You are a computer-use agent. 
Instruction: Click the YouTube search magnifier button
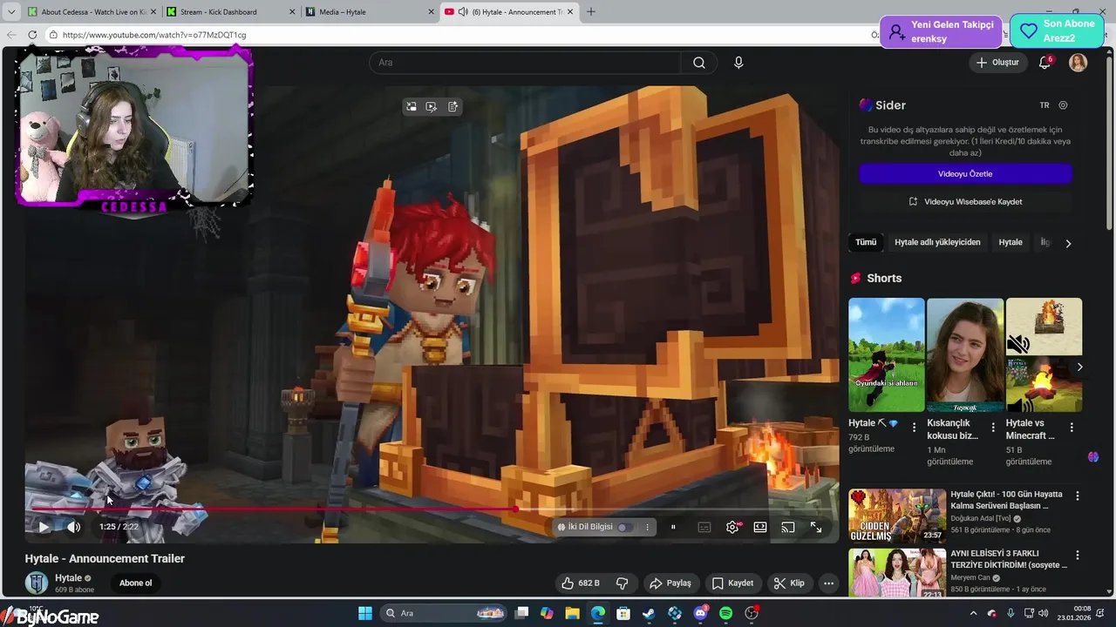pyautogui.click(x=699, y=63)
